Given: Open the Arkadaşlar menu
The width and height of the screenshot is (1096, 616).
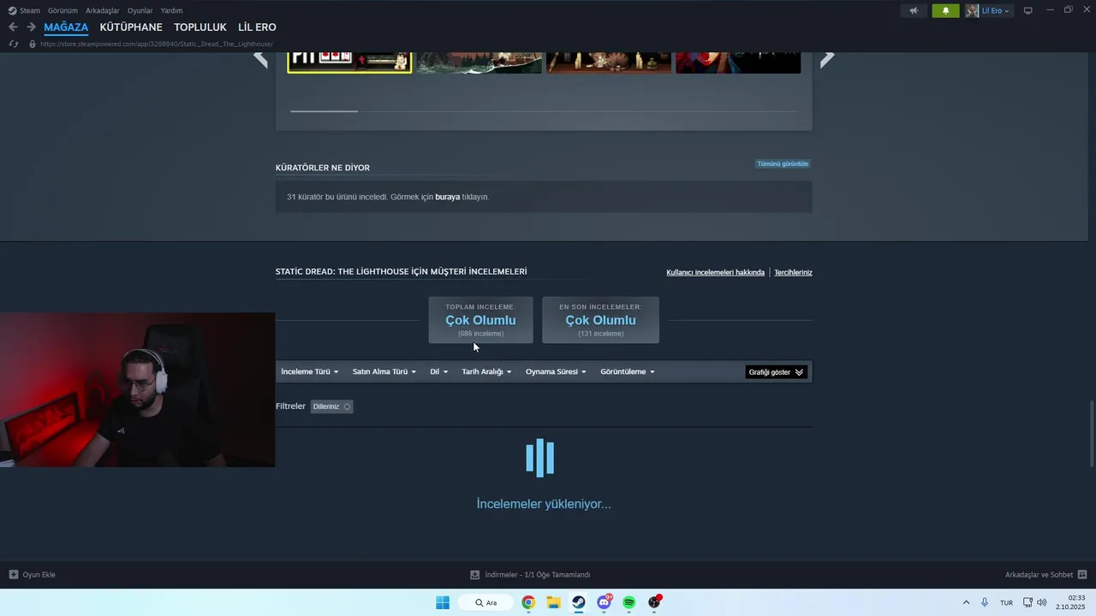Looking at the screenshot, I should coord(103,10).
